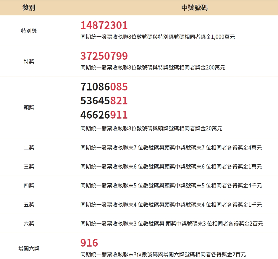Click the 中獎號碼 column header
This screenshot has width=278, height=259.
pos(195,8)
